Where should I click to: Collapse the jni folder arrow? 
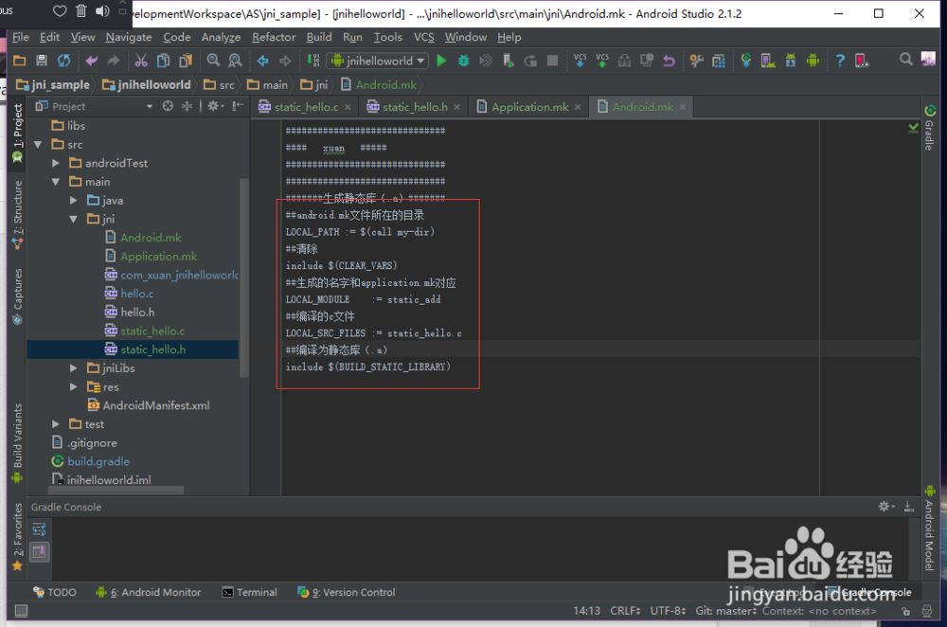(x=73, y=220)
